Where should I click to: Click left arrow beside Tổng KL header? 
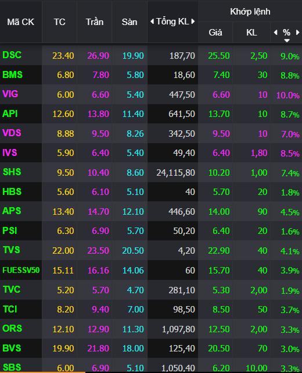(152, 22)
